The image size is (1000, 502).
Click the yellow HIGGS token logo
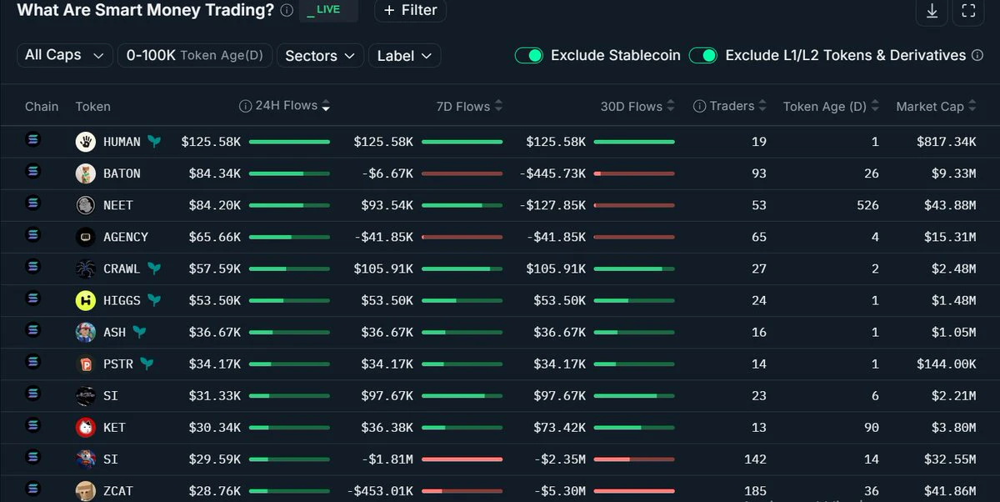pyautogui.click(x=86, y=300)
